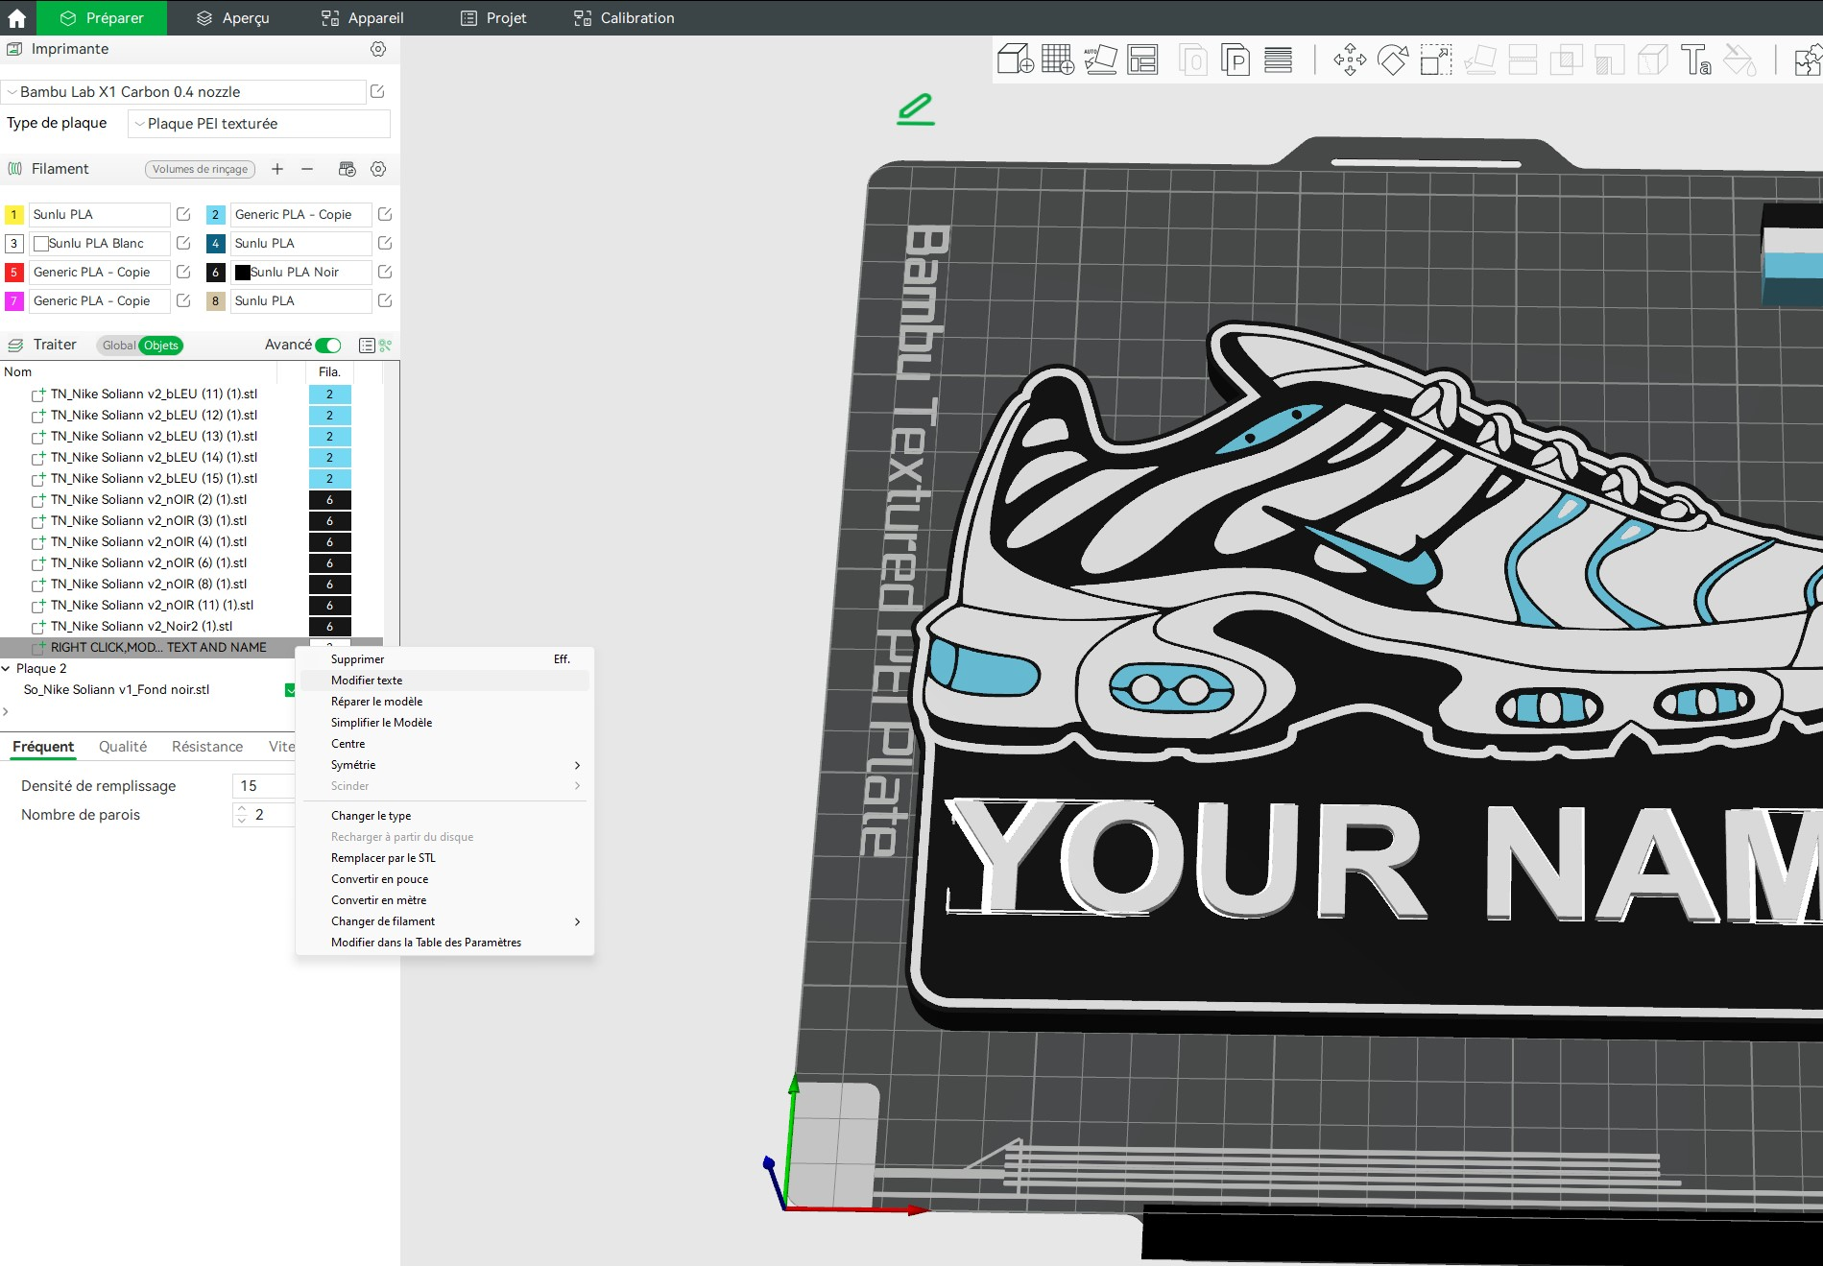Screen dimensions: 1823x1266
Task: Select the Text shape tool icon
Action: pos(1696,60)
